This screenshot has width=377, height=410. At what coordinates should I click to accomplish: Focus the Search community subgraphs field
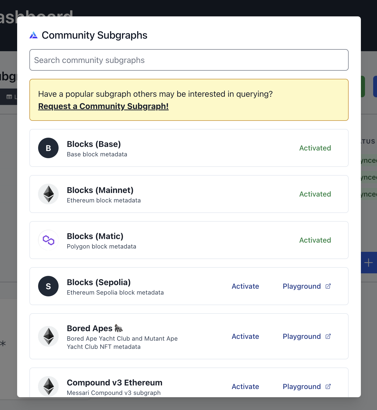pos(189,60)
